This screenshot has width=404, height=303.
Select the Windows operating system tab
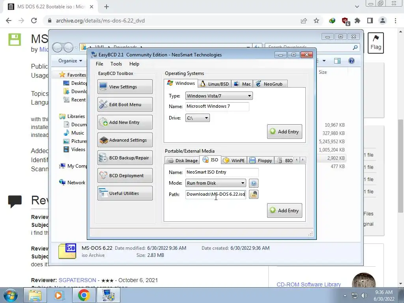(x=181, y=83)
